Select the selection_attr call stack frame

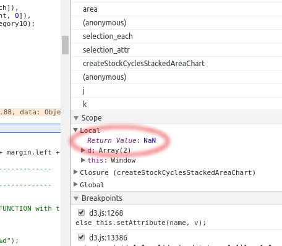pyautogui.click(x=176, y=50)
